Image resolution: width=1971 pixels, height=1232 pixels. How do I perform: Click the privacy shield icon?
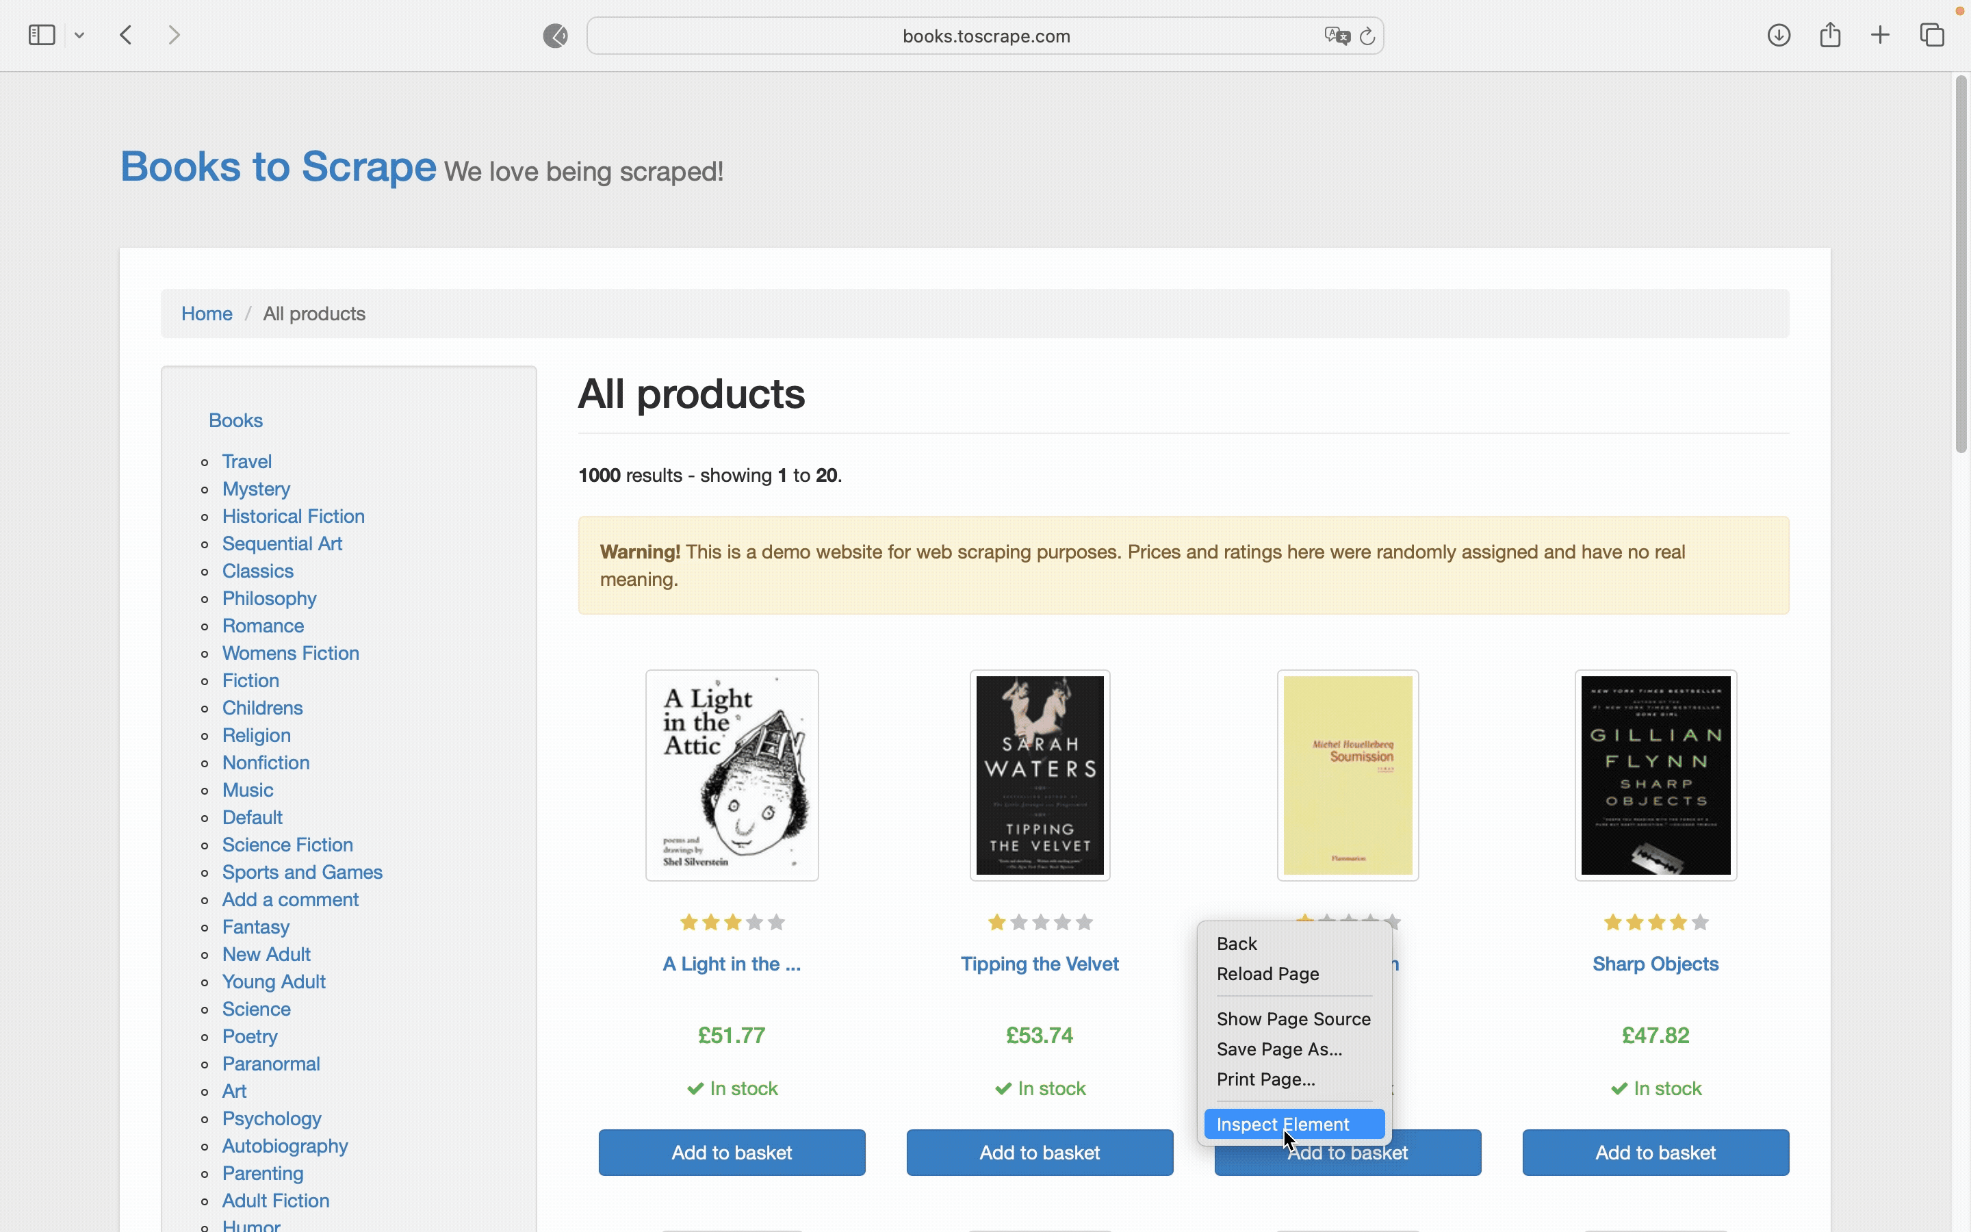(x=556, y=36)
